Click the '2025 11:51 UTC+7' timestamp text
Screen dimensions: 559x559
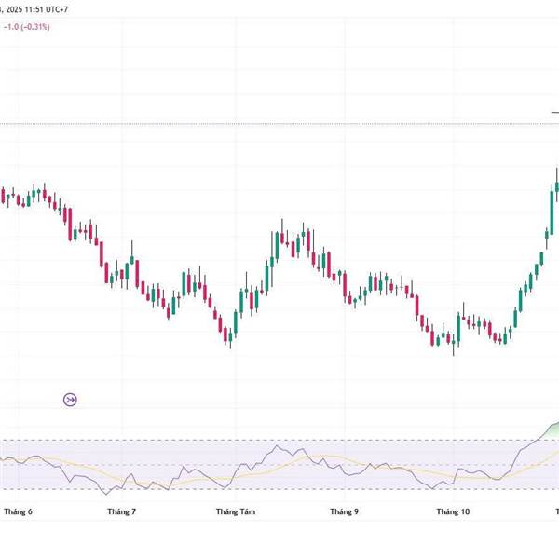(37, 9)
